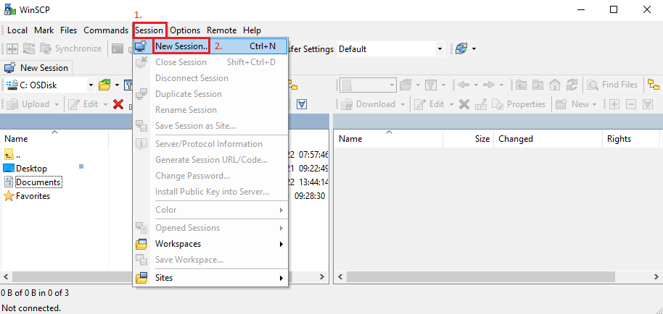
Task: Click the remote refresh icon
Action: (x=572, y=85)
